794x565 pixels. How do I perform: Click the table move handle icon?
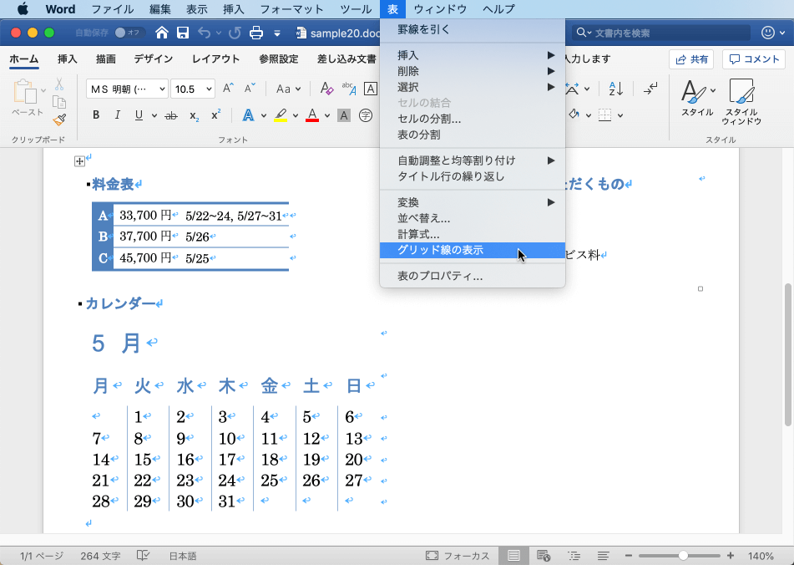pos(79,161)
